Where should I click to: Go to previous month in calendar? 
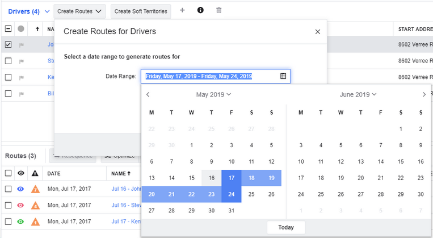click(148, 94)
